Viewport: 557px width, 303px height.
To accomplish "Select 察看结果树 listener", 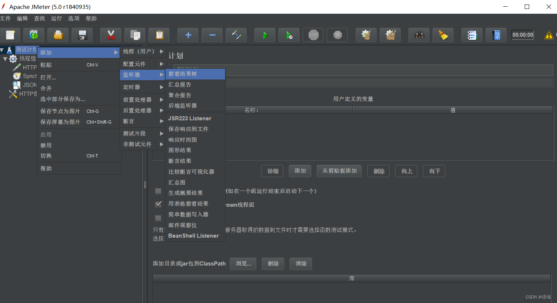I will coord(195,74).
